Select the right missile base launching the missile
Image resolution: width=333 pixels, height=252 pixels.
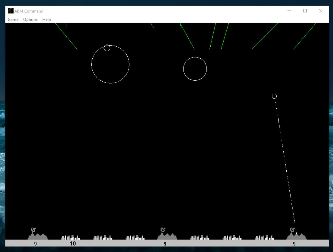pyautogui.click(x=296, y=234)
